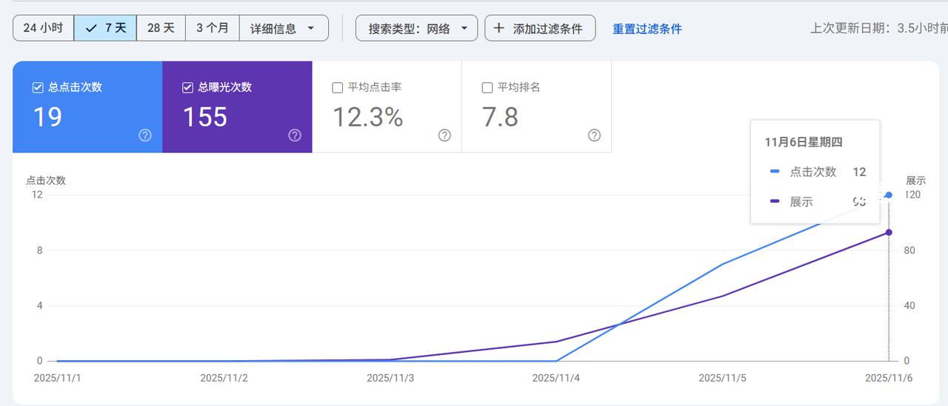The height and width of the screenshot is (406, 948).
Task: Click help icon on 平均排名 card
Action: pos(594,135)
